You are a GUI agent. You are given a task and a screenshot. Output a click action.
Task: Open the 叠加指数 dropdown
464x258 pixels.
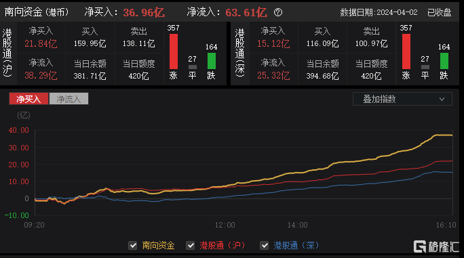(x=402, y=99)
